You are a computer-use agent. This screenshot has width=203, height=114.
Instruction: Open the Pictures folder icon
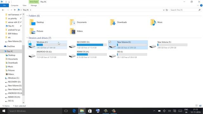[x=32, y=31]
